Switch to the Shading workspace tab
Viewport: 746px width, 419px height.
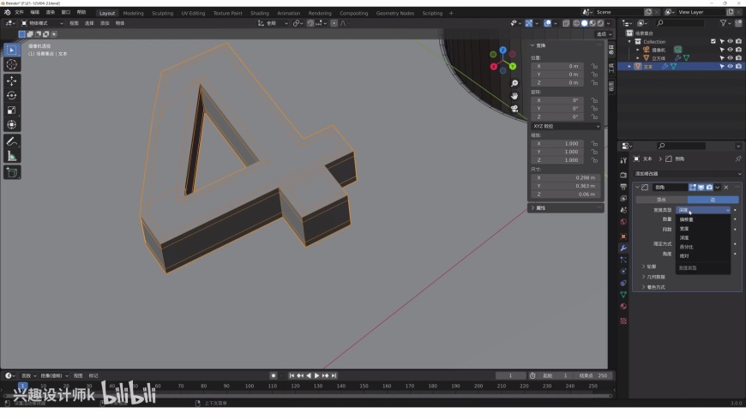[x=260, y=14]
